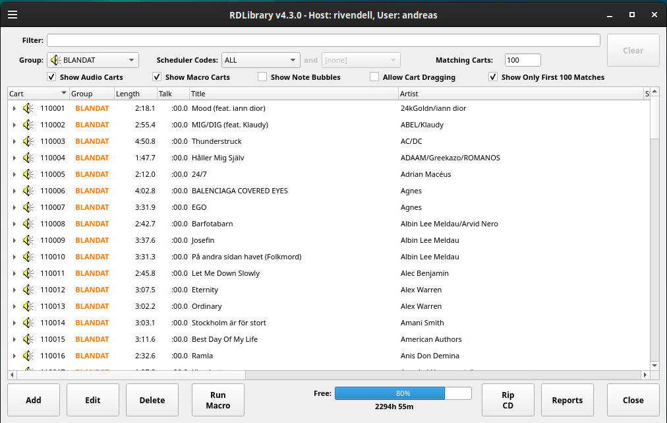Click the Add button
667x423 pixels.
click(34, 400)
